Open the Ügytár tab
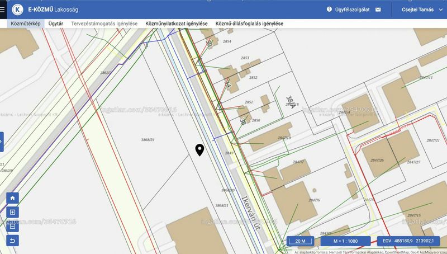This screenshot has width=447, height=254. pyautogui.click(x=55, y=23)
